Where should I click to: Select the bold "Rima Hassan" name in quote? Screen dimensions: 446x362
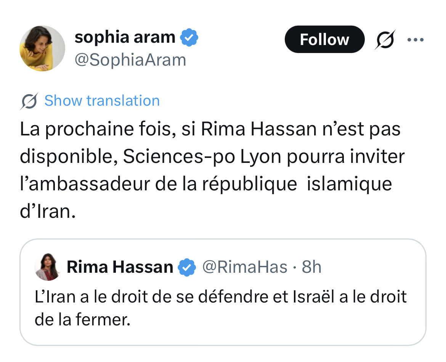pyautogui.click(x=120, y=267)
